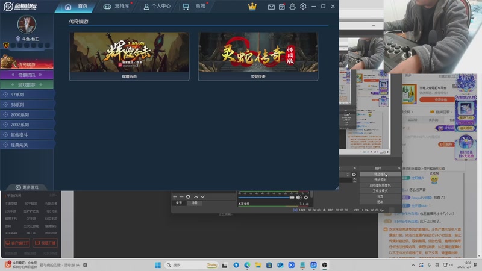Open the 个人中心 tab
The width and height of the screenshot is (482, 271).
tap(157, 7)
